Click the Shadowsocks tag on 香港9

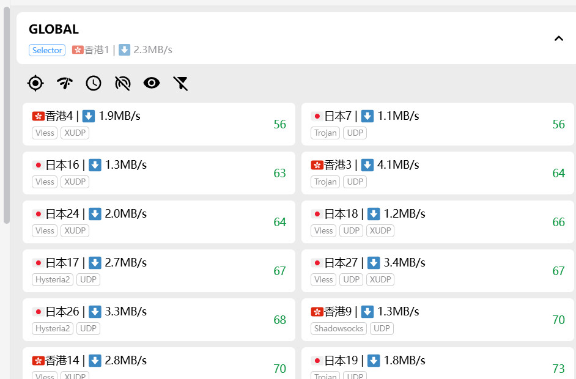(x=339, y=328)
